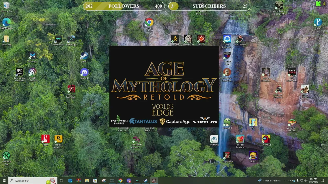Select the Skull and Bones desktop icon
The width and height of the screenshot is (328, 184).
pos(175,40)
